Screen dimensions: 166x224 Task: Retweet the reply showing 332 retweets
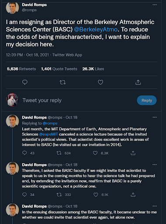tap(59, 195)
